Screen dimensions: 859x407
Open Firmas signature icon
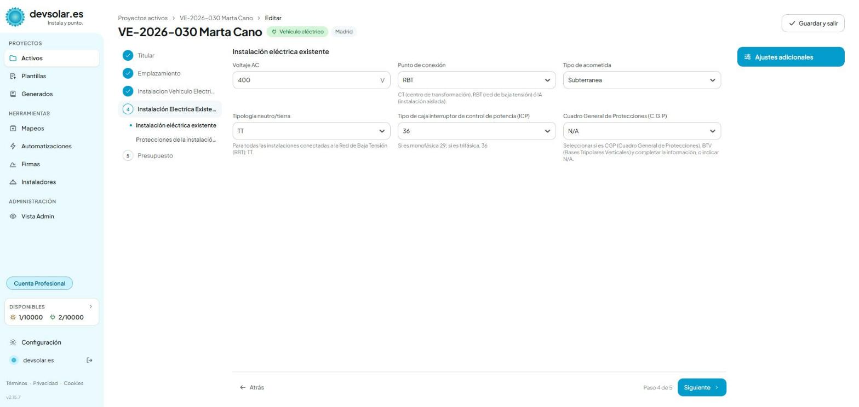coord(14,164)
